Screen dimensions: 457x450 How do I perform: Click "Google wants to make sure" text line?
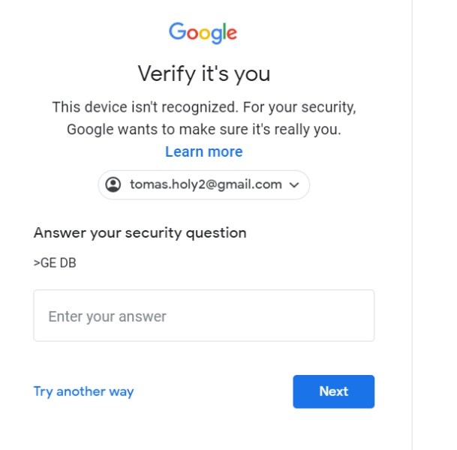[x=150, y=129]
